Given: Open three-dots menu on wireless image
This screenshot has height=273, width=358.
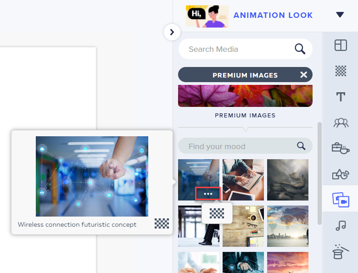Looking at the screenshot, I should [x=208, y=194].
